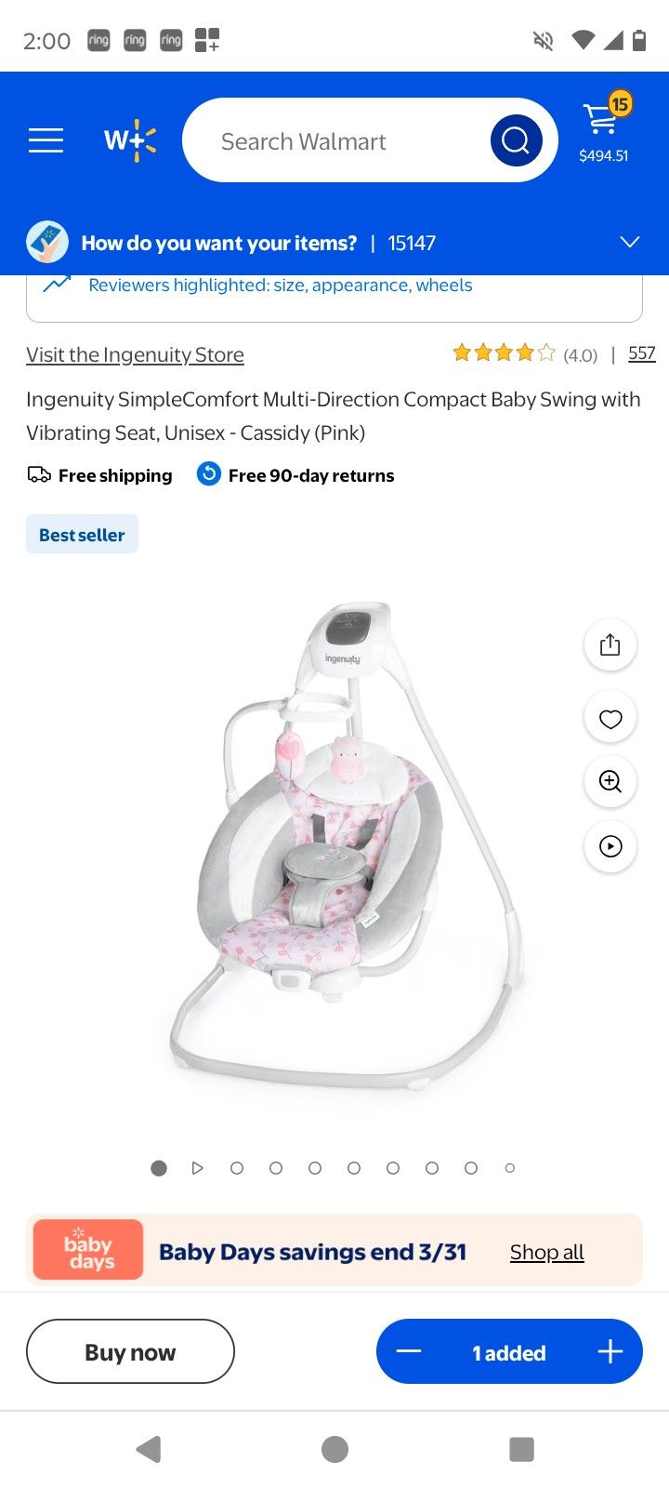669x1488 pixels.
Task: Increase quantity with the plus button
Action: (x=610, y=1351)
